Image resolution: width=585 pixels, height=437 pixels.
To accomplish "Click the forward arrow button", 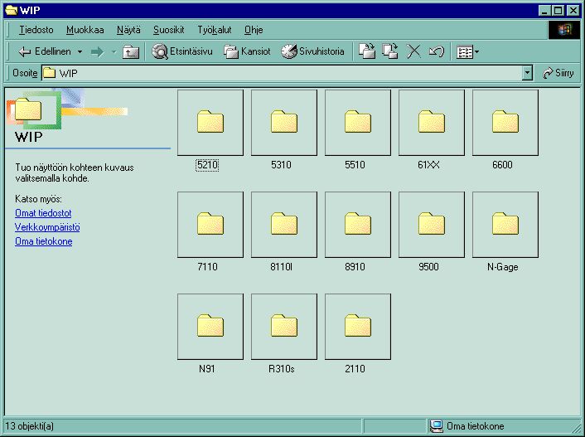I will [x=97, y=51].
